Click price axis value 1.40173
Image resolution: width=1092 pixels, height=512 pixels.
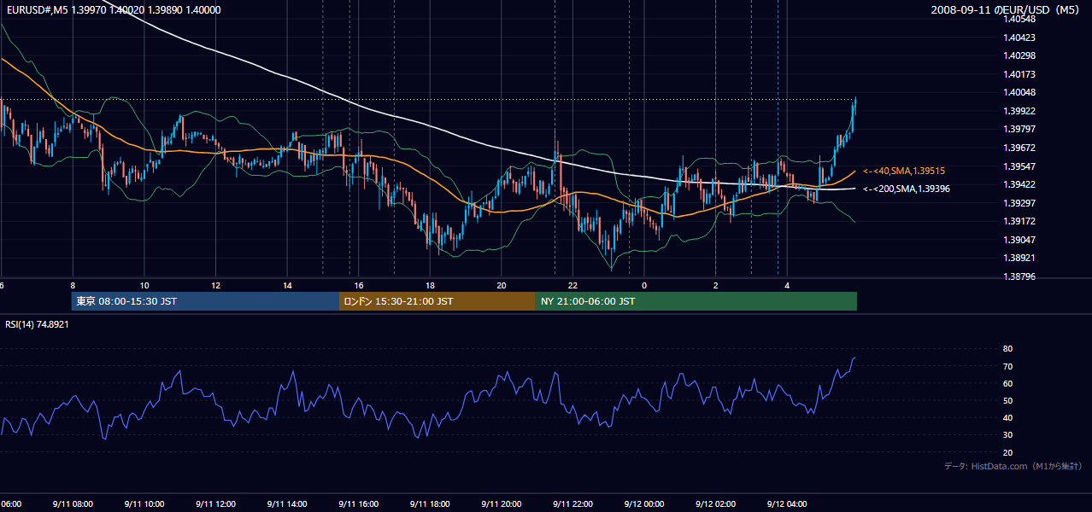click(1019, 74)
